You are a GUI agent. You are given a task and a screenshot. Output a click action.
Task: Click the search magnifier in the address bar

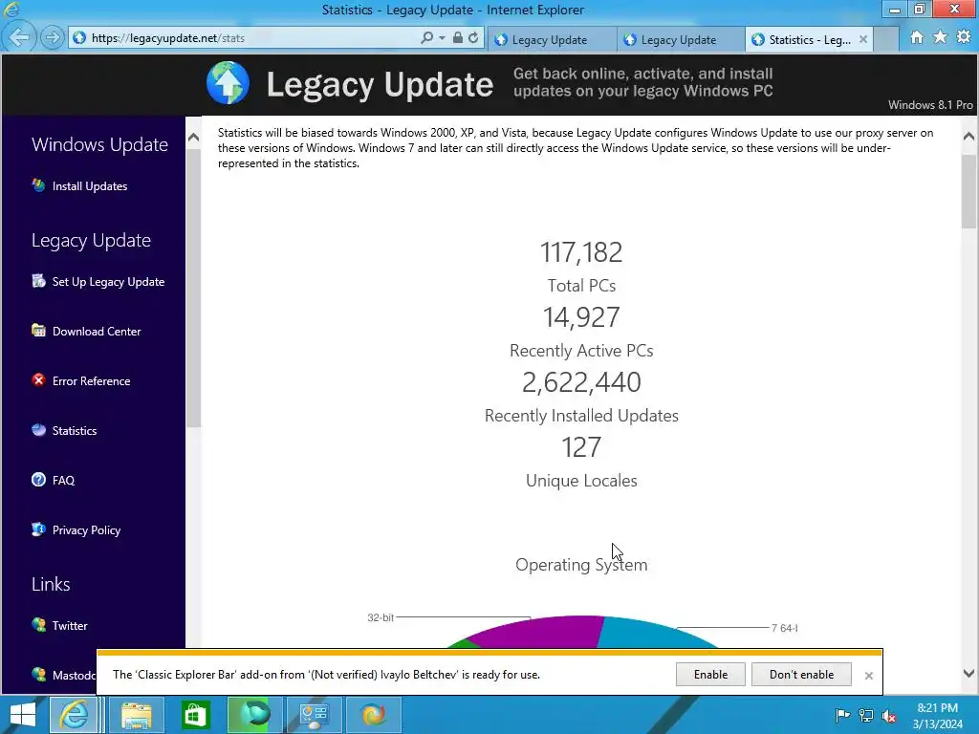[426, 38]
